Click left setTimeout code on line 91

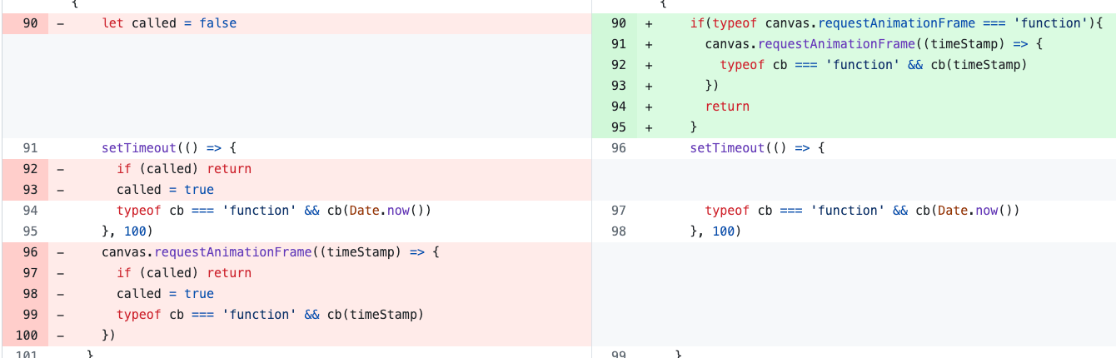tap(169, 148)
